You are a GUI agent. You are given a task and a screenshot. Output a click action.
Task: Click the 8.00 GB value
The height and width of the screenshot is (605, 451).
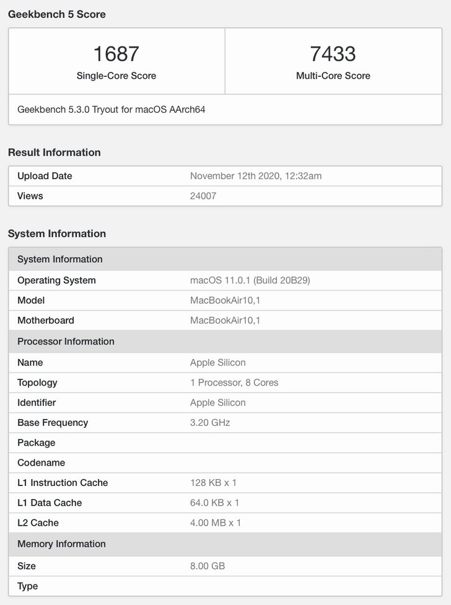pyautogui.click(x=208, y=566)
